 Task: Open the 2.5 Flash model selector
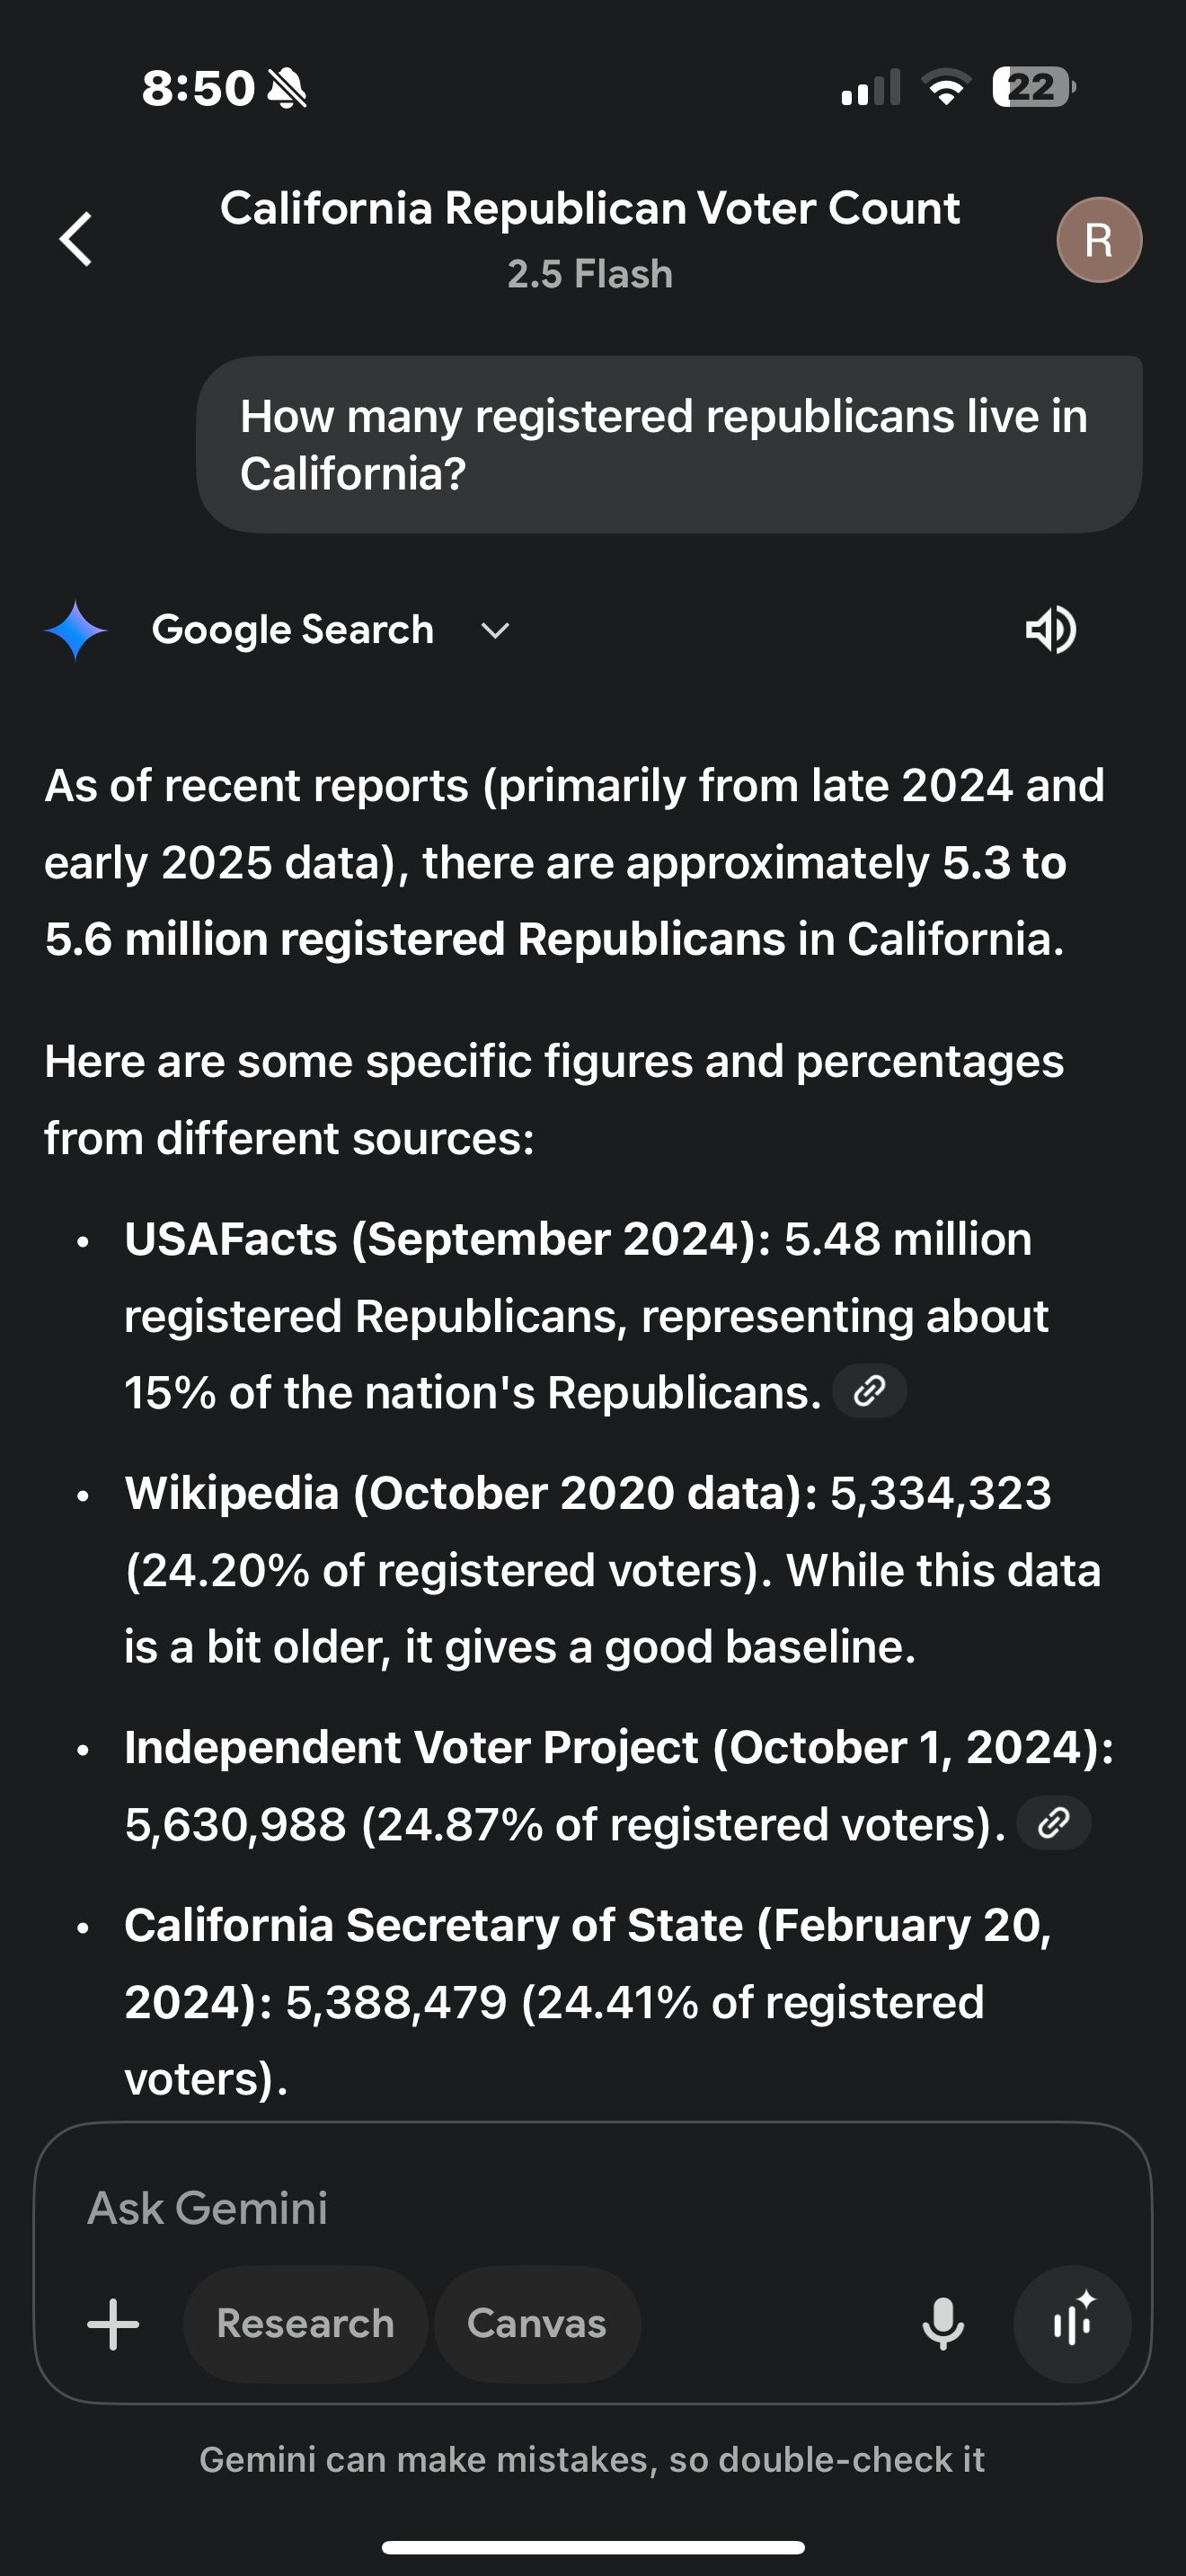coord(590,274)
